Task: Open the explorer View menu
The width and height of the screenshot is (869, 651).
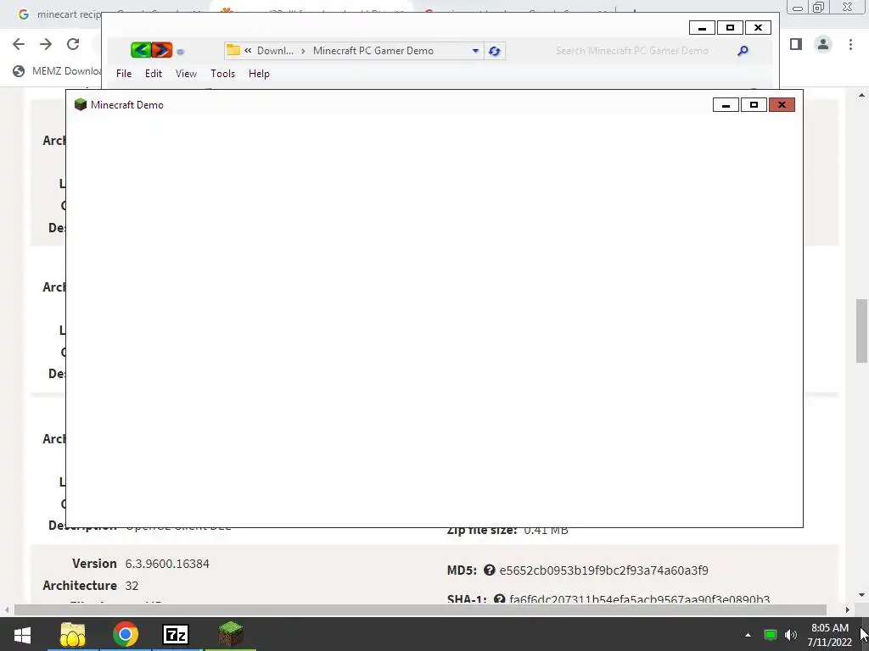Action: coord(186,74)
